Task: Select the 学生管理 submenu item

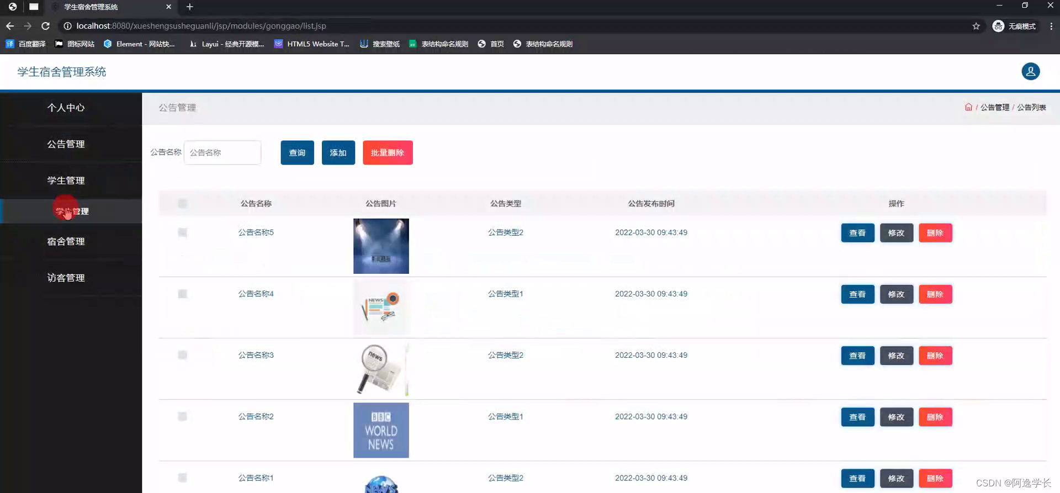Action: click(x=71, y=211)
